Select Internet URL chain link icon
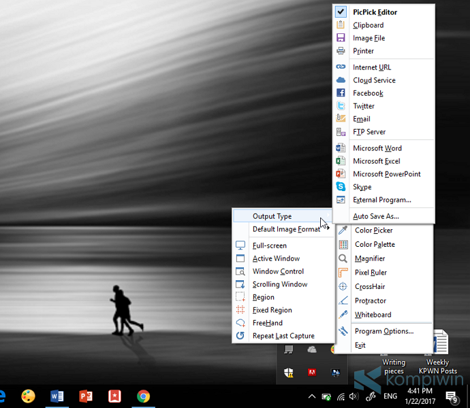This screenshot has width=470, height=408. coord(341,67)
